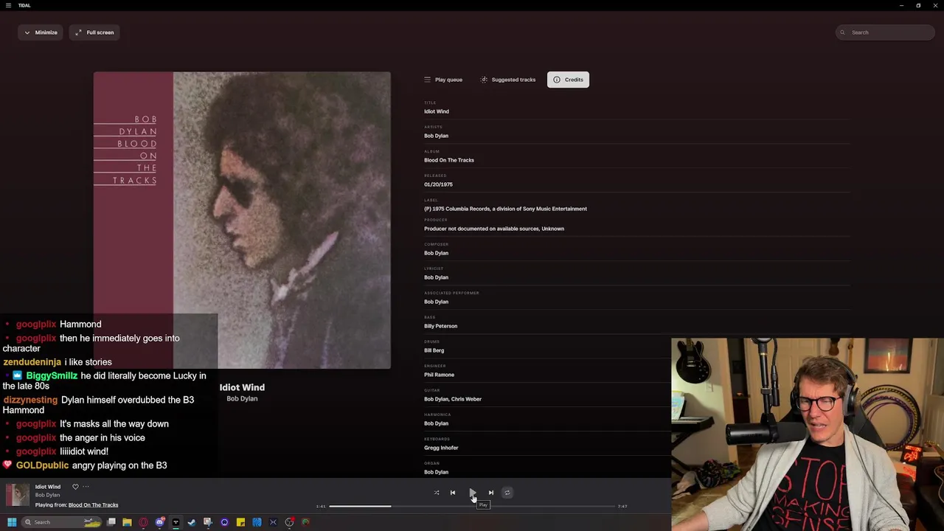Open Bob Dylan under Artists credits
This screenshot has width=944, height=531.
click(436, 136)
